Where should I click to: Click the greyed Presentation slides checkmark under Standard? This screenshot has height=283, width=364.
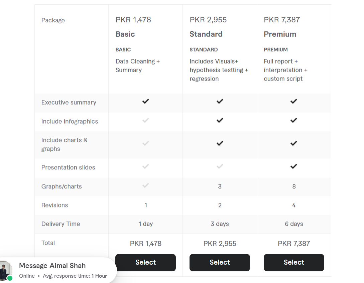click(x=220, y=166)
